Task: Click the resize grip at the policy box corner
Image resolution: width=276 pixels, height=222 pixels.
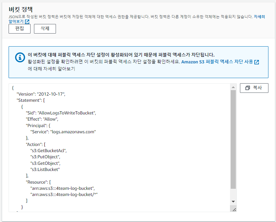Action: click(x=234, y=210)
